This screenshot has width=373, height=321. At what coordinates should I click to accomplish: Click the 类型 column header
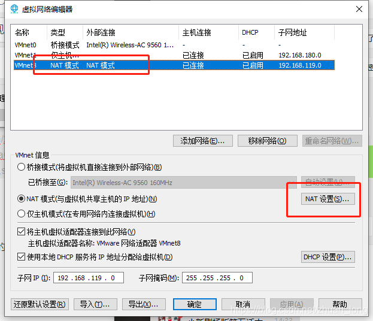click(65, 32)
